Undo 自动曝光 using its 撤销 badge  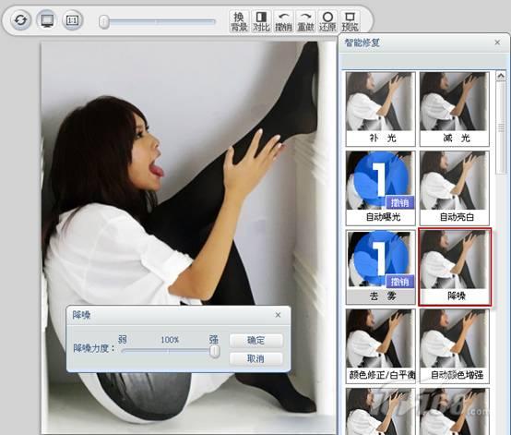(x=400, y=203)
